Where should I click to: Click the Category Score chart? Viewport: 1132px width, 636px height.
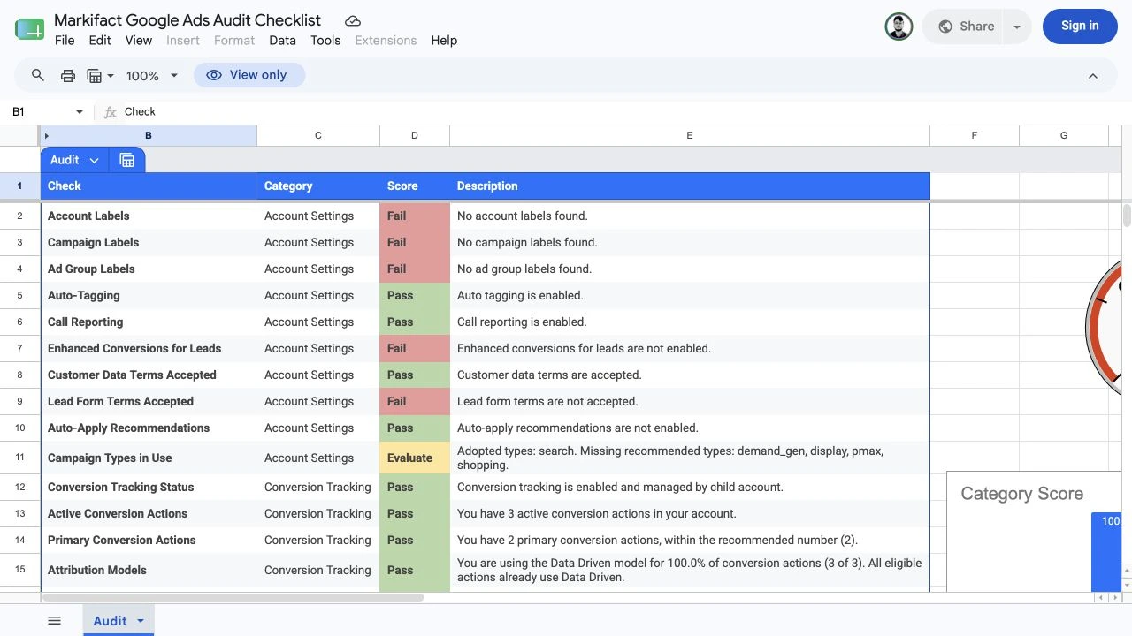tap(1034, 532)
